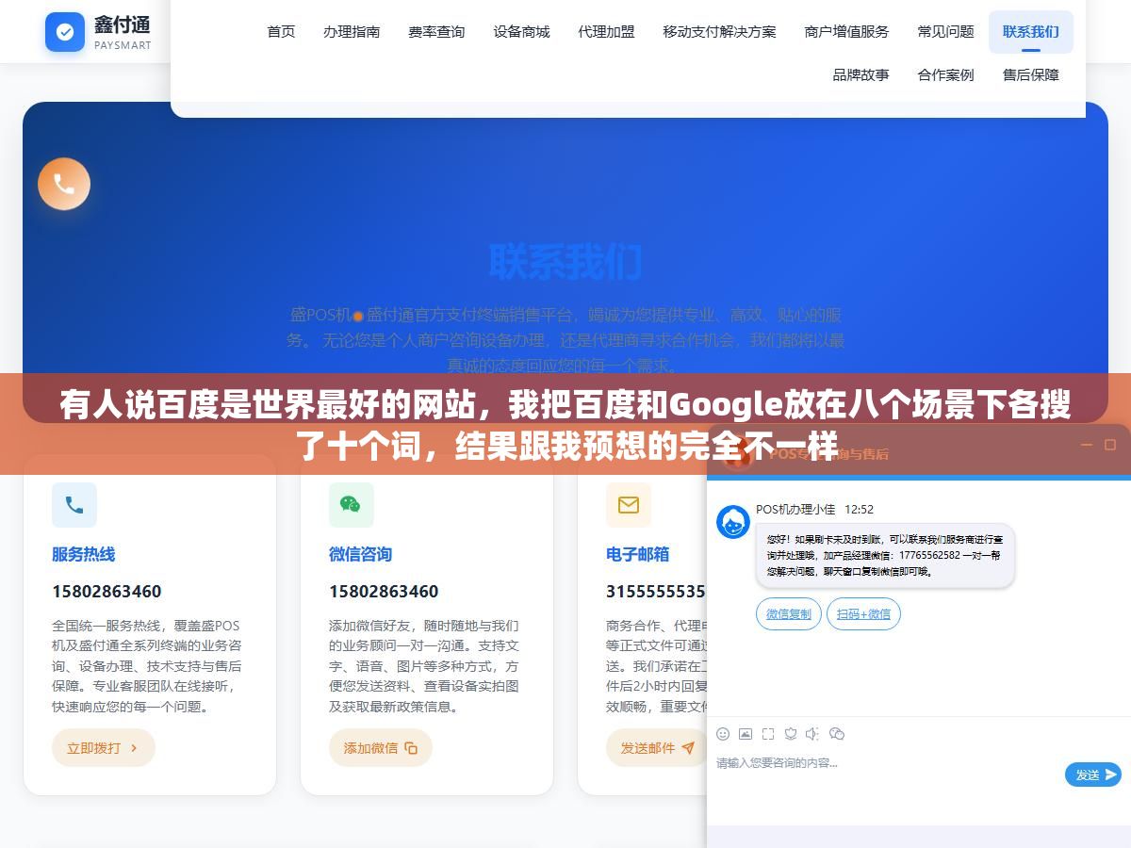Click the 鑫付通 PAYSMART brand name
The height and width of the screenshot is (848, 1131).
click(x=123, y=32)
